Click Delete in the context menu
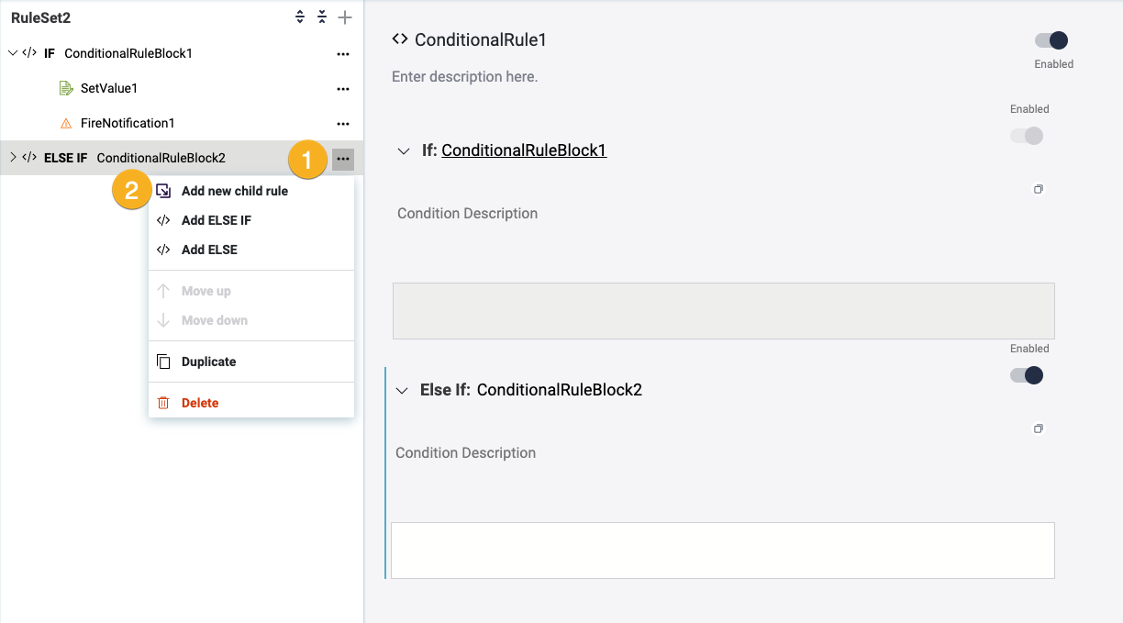This screenshot has height=623, width=1123. pyautogui.click(x=199, y=403)
